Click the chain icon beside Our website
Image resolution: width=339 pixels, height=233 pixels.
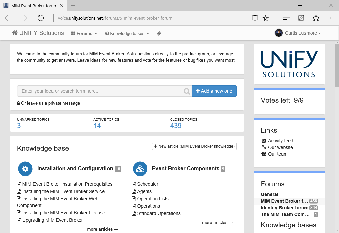click(x=264, y=147)
